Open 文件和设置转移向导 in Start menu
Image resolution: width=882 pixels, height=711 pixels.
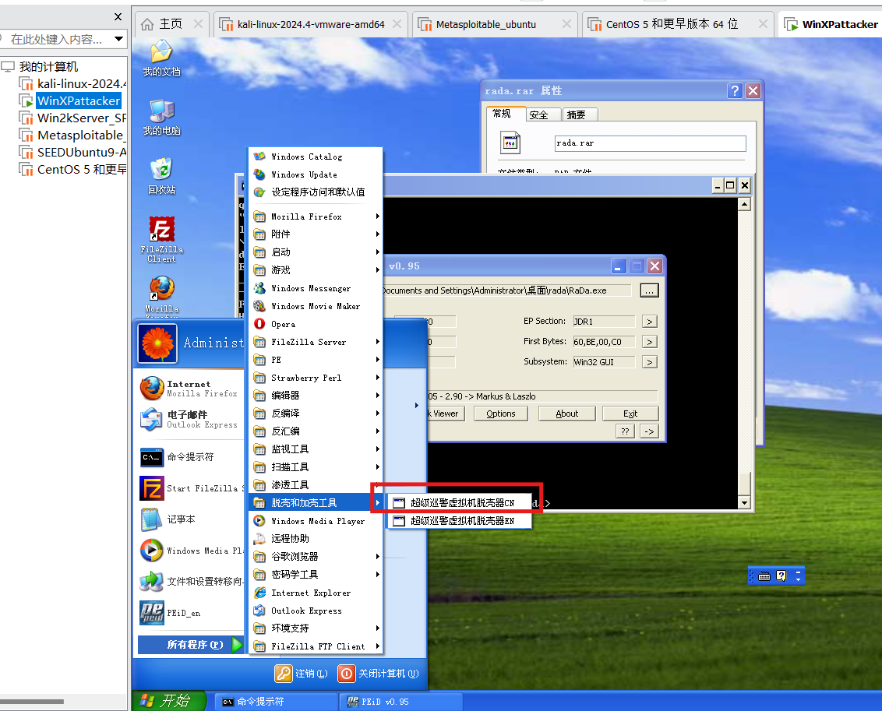click(x=189, y=582)
